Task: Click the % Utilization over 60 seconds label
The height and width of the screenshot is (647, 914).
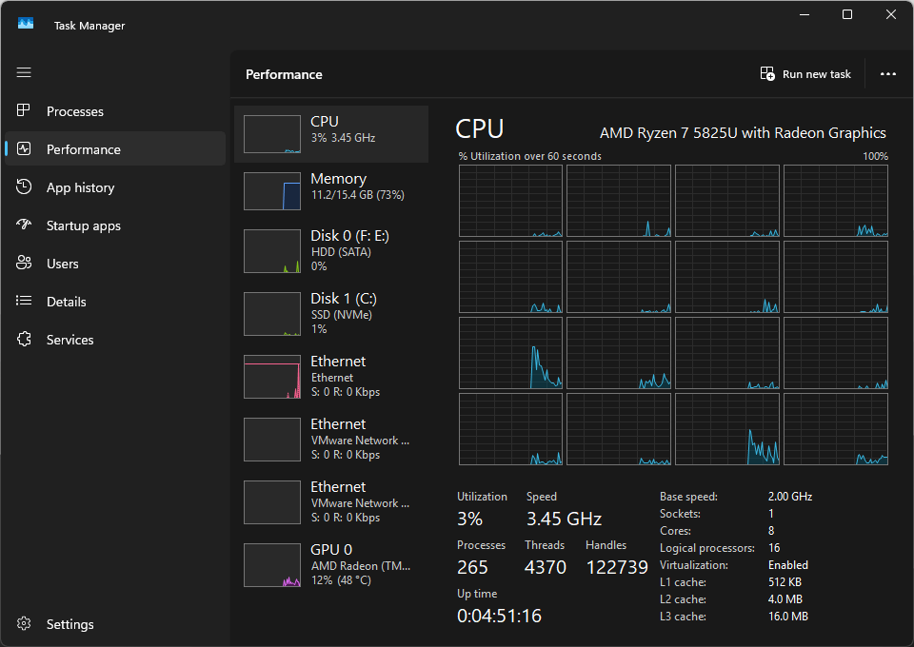Action: click(530, 156)
